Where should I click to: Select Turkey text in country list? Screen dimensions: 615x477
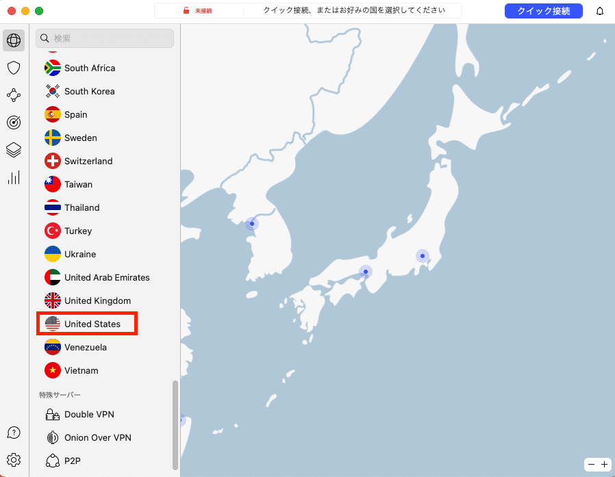pos(78,231)
